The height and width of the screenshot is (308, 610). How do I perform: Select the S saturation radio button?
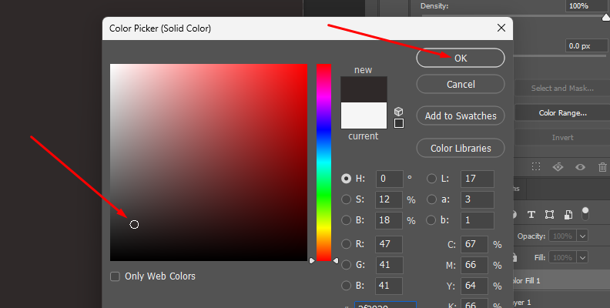coord(347,199)
